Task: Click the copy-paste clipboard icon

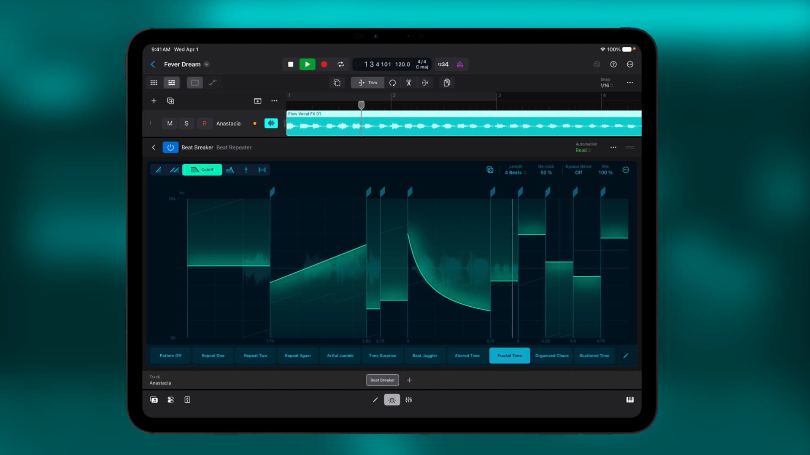Action: (x=447, y=83)
